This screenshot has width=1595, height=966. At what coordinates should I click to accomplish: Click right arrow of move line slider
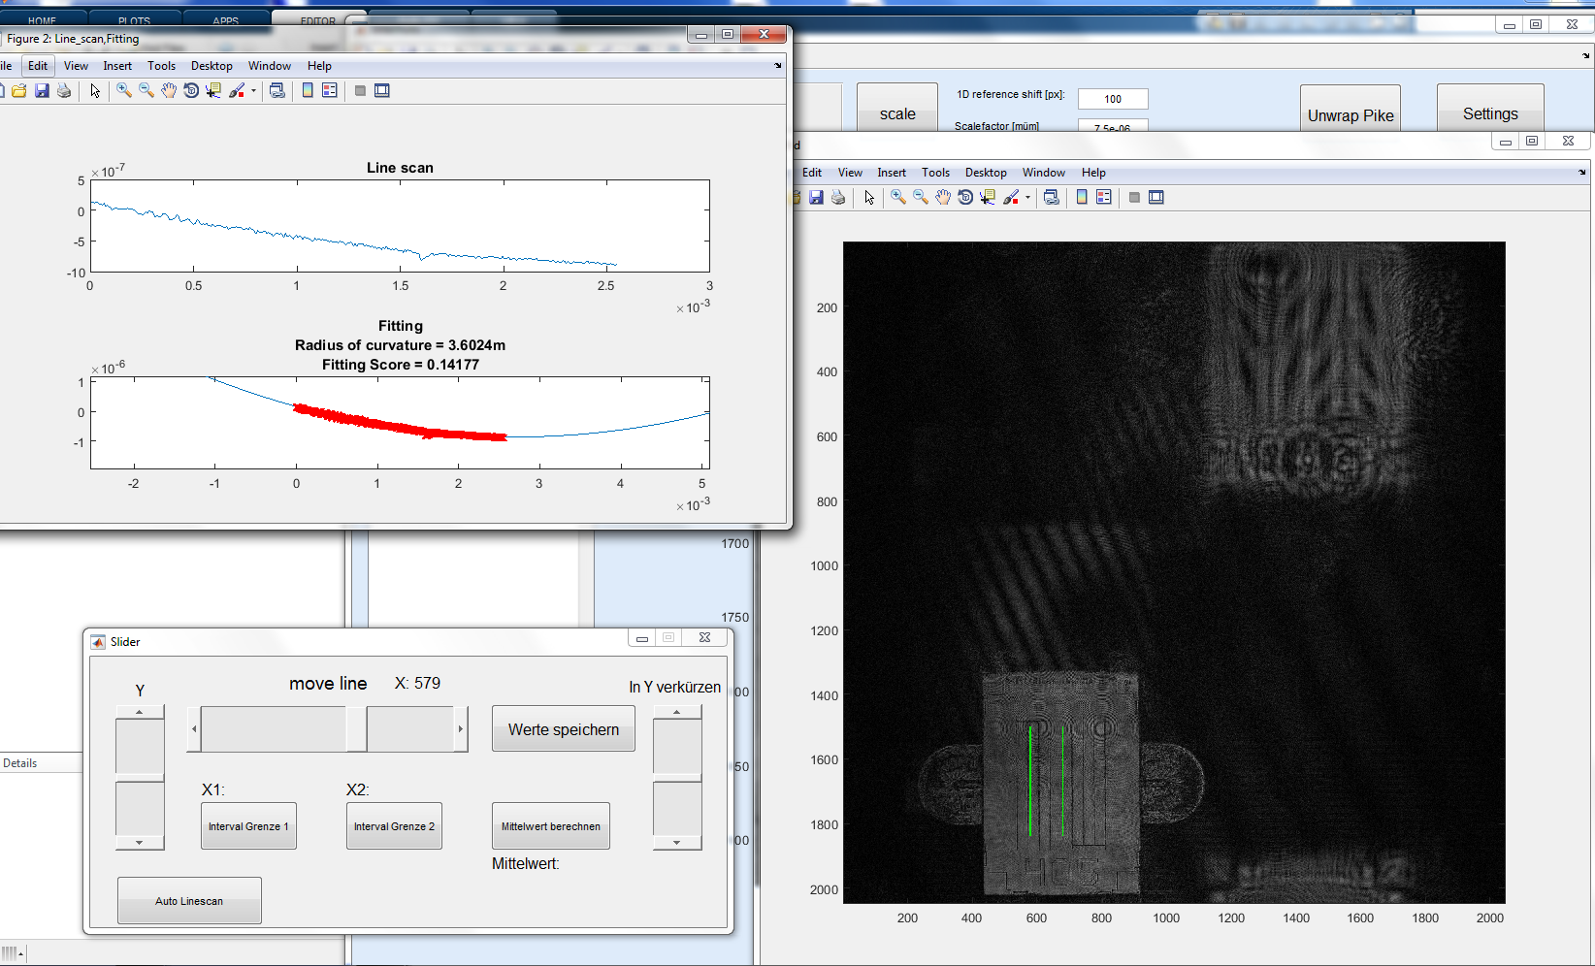(460, 728)
